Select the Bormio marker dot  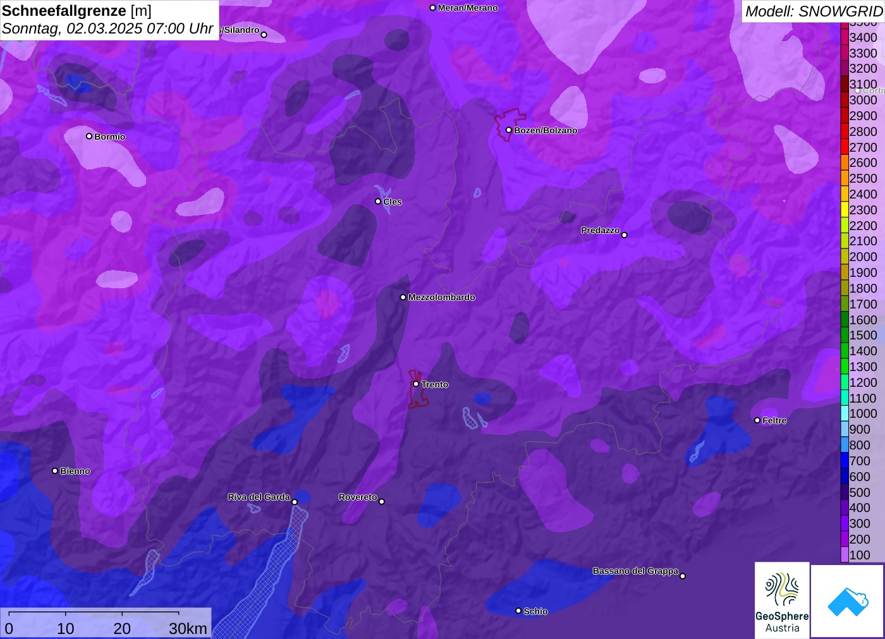(x=89, y=136)
